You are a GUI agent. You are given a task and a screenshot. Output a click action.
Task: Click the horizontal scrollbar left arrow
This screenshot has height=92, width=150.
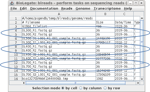(x=24, y=83)
